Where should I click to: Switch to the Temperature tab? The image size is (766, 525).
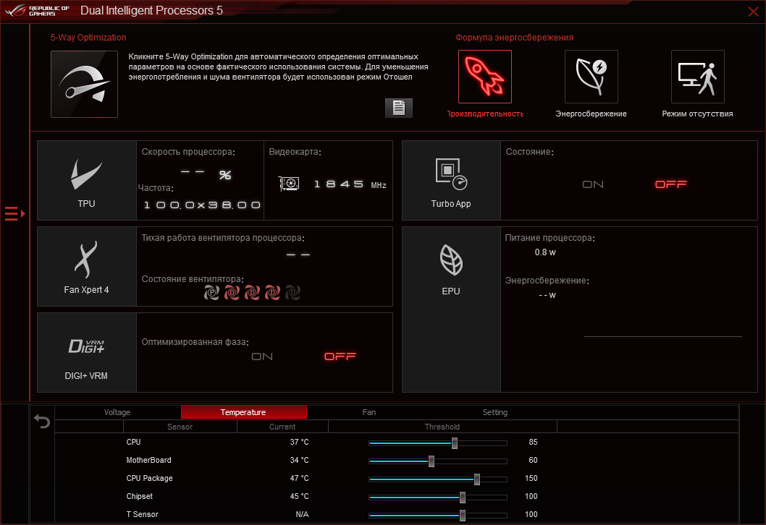pyautogui.click(x=243, y=412)
